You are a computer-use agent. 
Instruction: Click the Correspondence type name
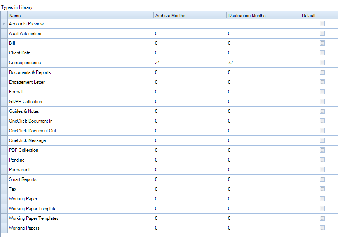(x=25, y=63)
